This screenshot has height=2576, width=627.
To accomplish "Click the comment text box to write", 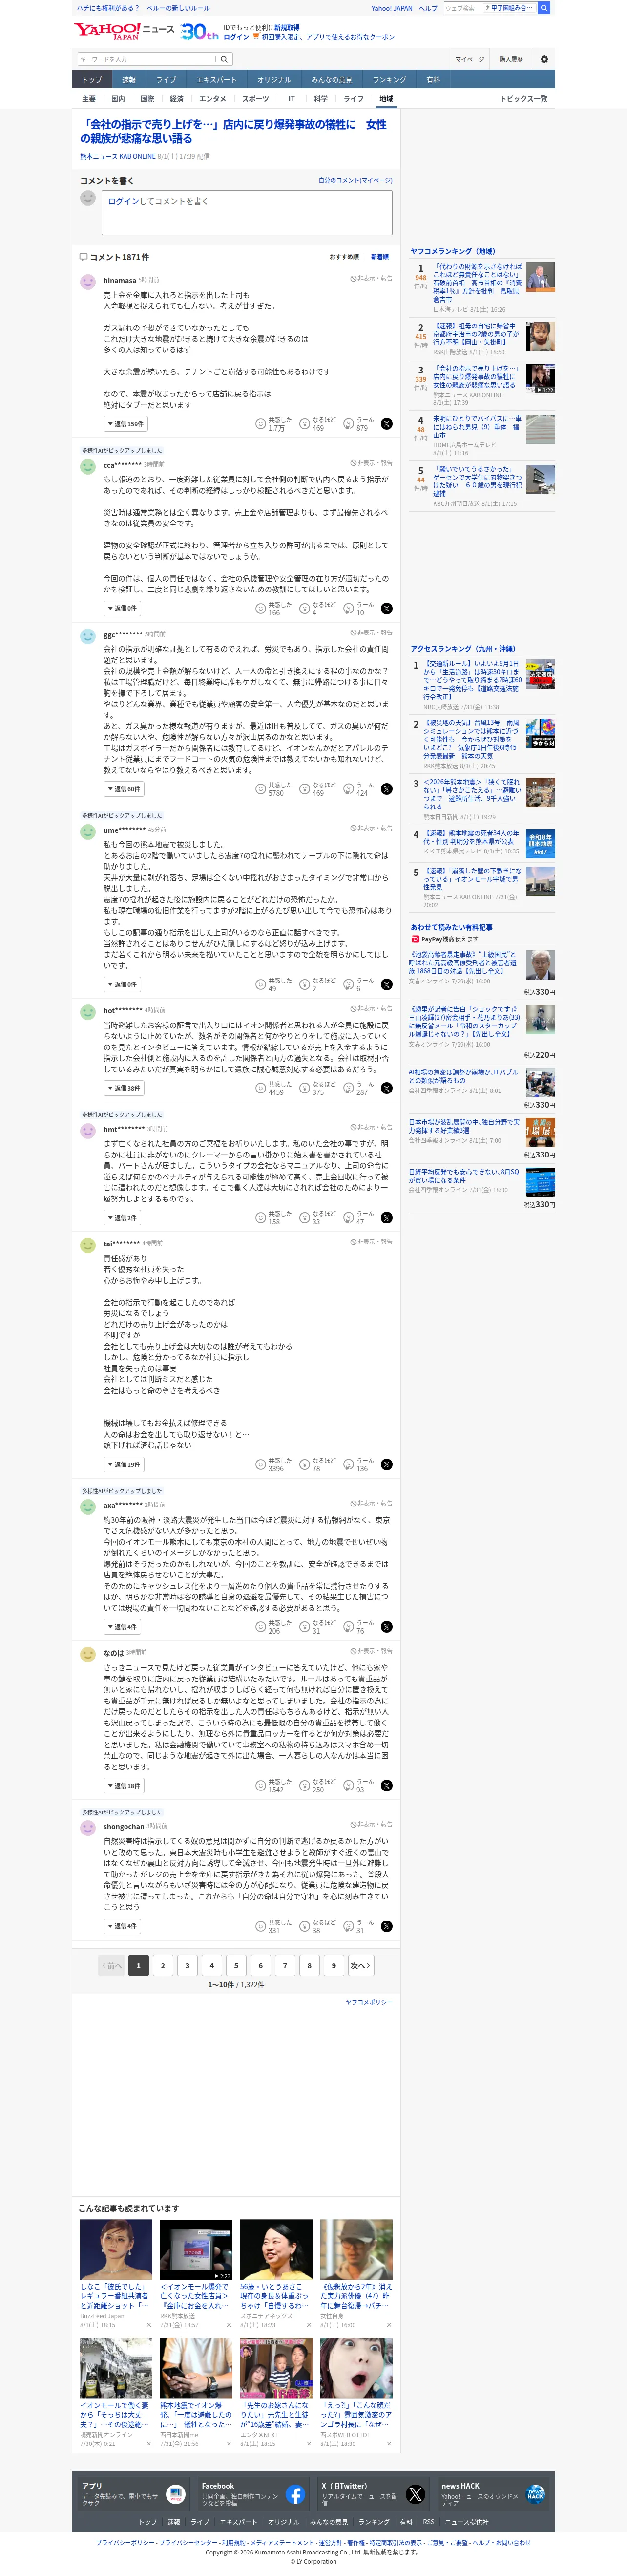I will pyautogui.click(x=246, y=213).
